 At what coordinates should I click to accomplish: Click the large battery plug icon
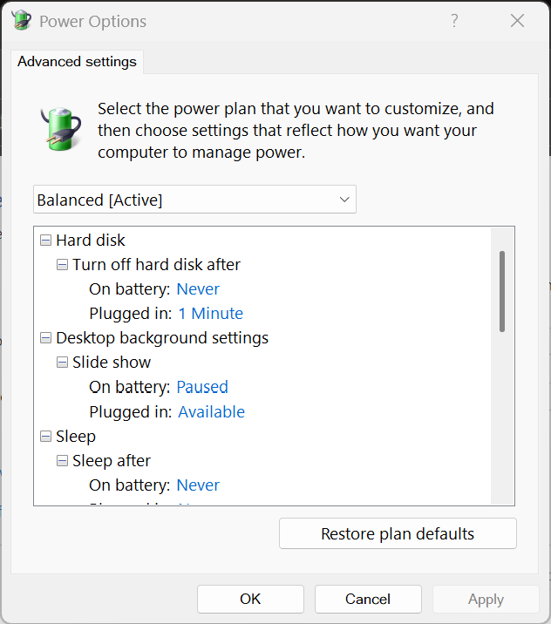61,127
